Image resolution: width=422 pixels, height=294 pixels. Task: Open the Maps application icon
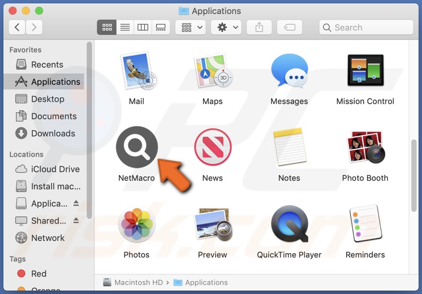(213, 71)
